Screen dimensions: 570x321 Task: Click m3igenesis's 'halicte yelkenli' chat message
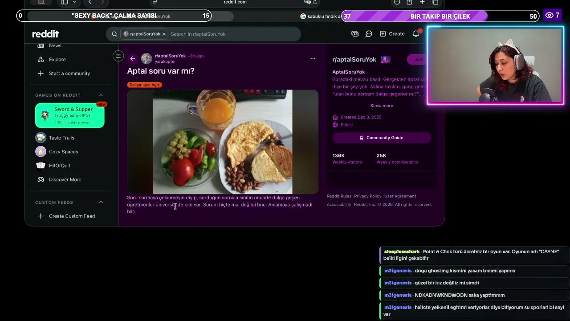475,311
